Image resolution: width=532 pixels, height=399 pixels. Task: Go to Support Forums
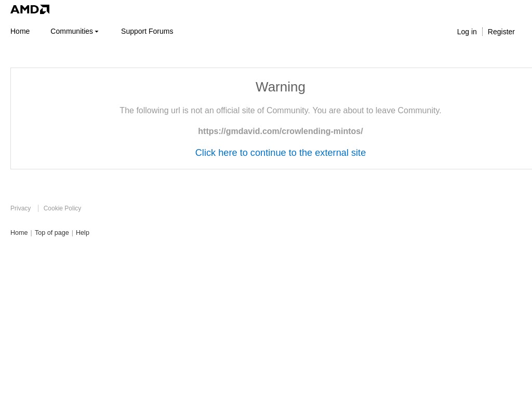147,31
